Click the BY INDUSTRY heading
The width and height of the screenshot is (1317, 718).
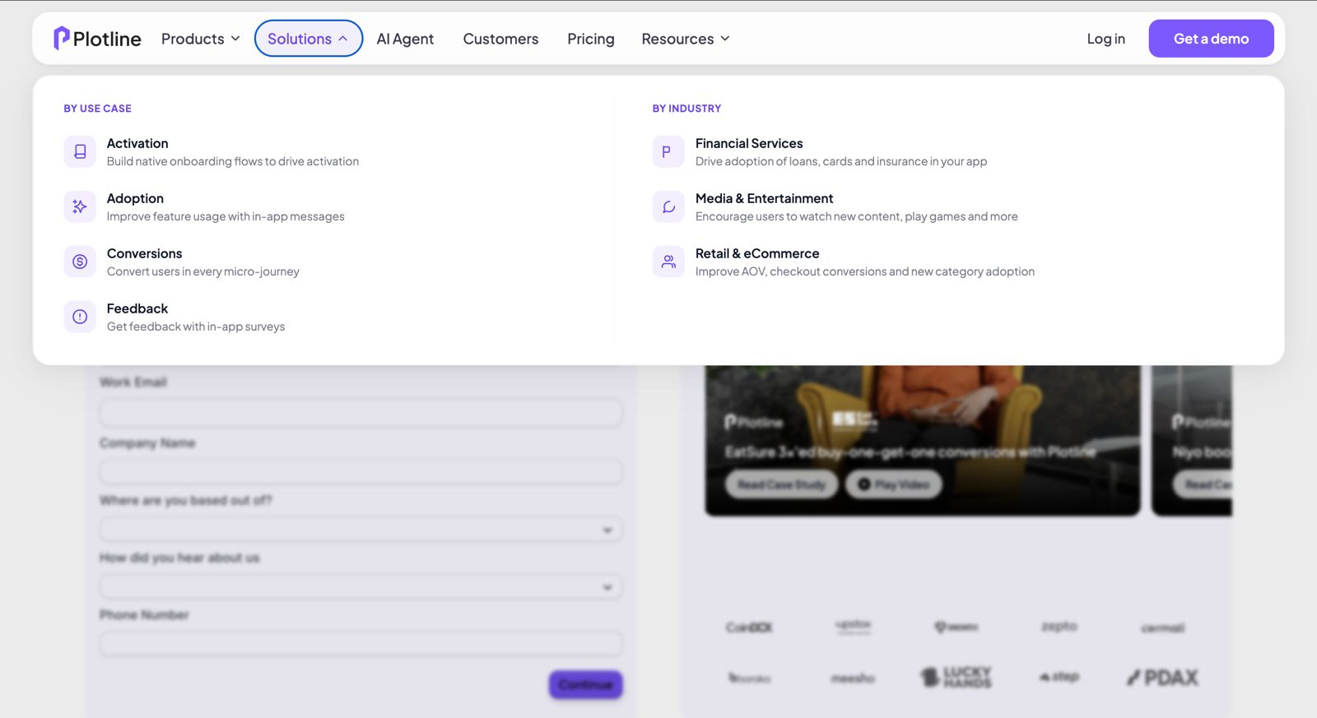click(x=686, y=109)
